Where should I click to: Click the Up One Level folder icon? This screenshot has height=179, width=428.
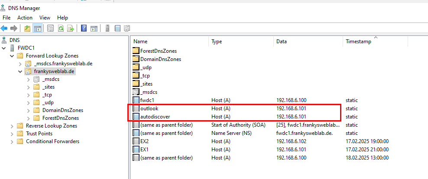(x=27, y=28)
